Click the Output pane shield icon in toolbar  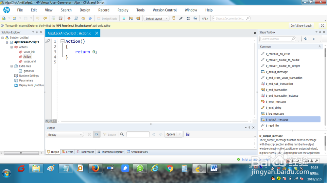pyautogui.click(x=174, y=19)
